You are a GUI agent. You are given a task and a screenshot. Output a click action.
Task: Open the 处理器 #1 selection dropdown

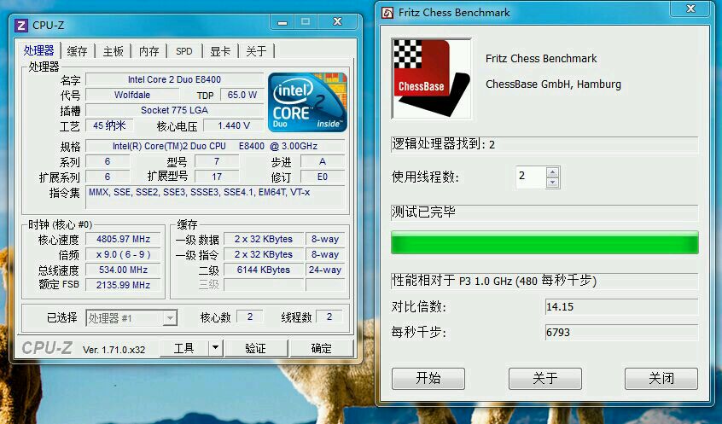(x=131, y=317)
